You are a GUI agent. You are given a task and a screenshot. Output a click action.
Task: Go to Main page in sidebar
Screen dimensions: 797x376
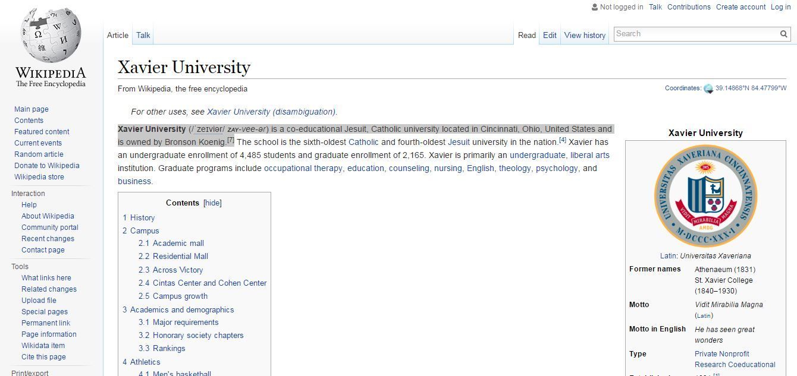[x=32, y=109]
